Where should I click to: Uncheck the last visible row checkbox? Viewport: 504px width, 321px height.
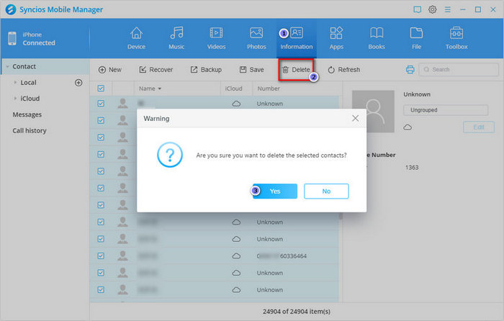(101, 289)
